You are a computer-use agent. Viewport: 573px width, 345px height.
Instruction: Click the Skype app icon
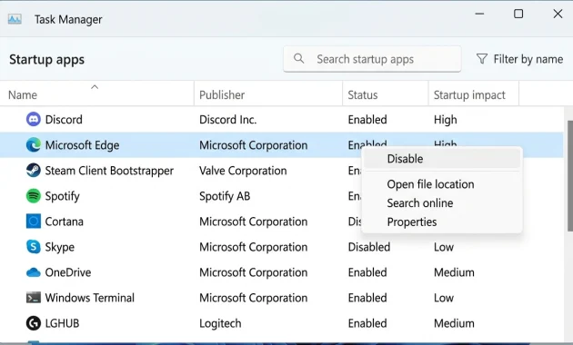point(34,247)
